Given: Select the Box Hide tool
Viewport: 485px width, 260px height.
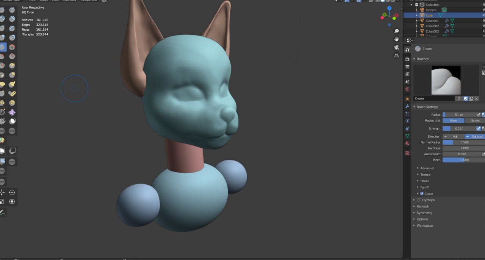Looking at the screenshot, I should pos(12,151).
